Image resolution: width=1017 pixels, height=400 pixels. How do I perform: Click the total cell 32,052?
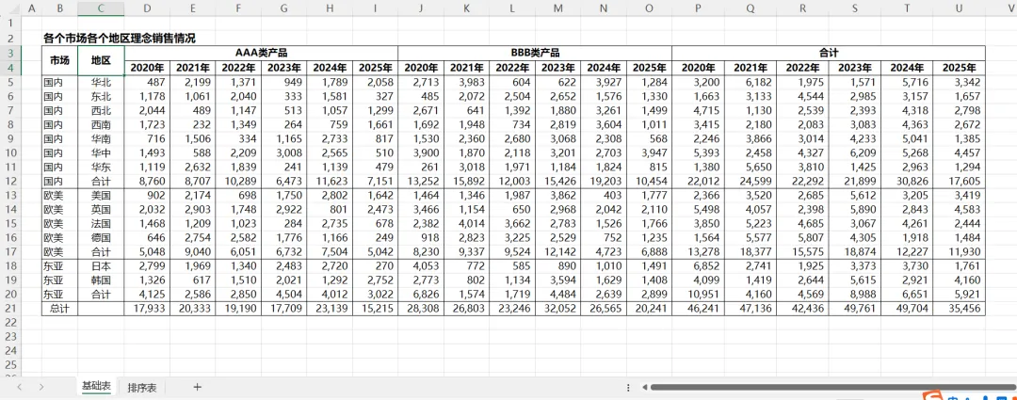tap(558, 309)
